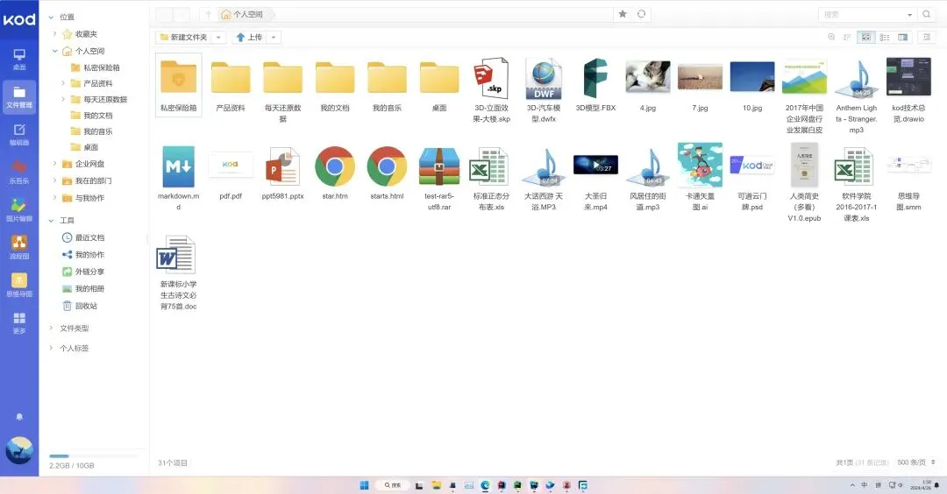Select the kod技术总览.drawio file
Screen dimensions: 947x494
908,90
